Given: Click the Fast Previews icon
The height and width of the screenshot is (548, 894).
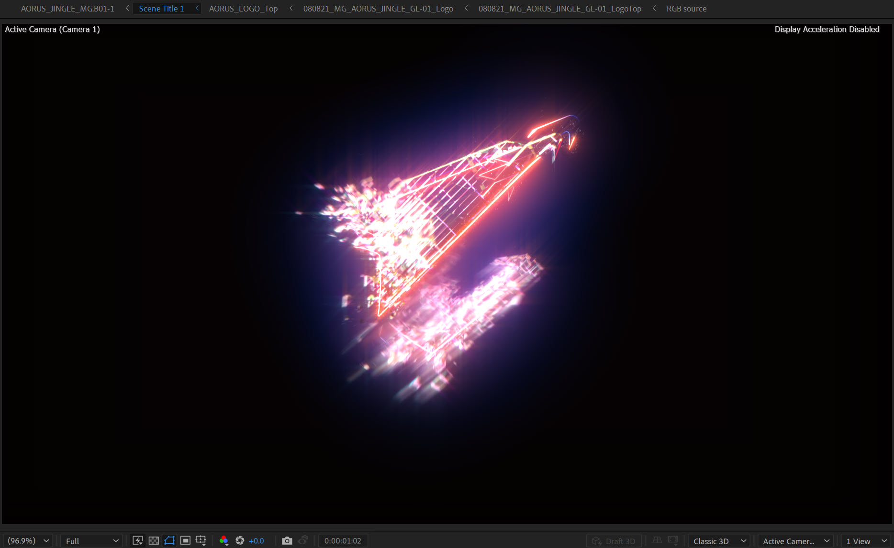Looking at the screenshot, I should [137, 541].
